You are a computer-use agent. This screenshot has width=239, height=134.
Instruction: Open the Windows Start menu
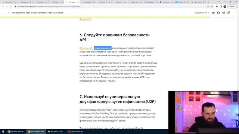click(x=3, y=131)
